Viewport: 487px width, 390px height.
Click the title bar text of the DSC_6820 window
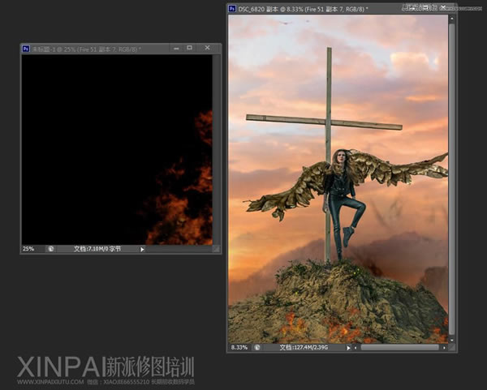(303, 9)
